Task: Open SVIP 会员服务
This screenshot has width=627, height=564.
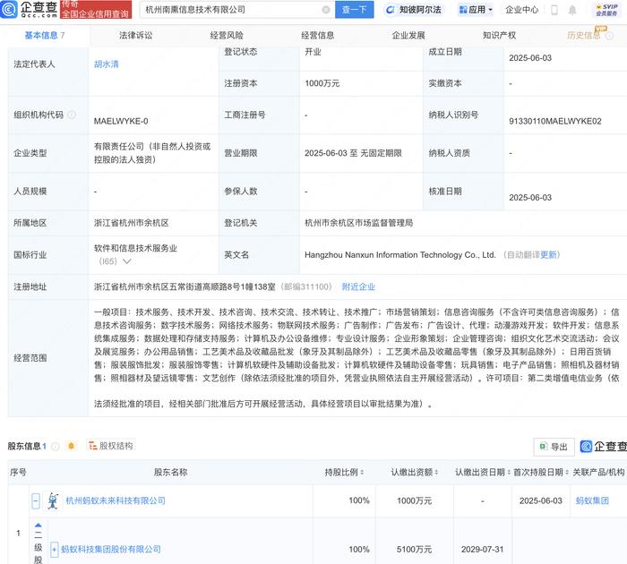Action: click(x=606, y=10)
